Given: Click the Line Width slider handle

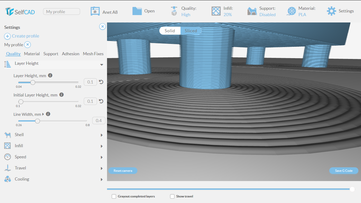Looking at the screenshot, I should 38,121.
